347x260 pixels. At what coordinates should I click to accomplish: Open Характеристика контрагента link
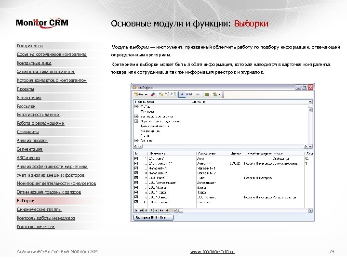pyautogui.click(x=46, y=72)
